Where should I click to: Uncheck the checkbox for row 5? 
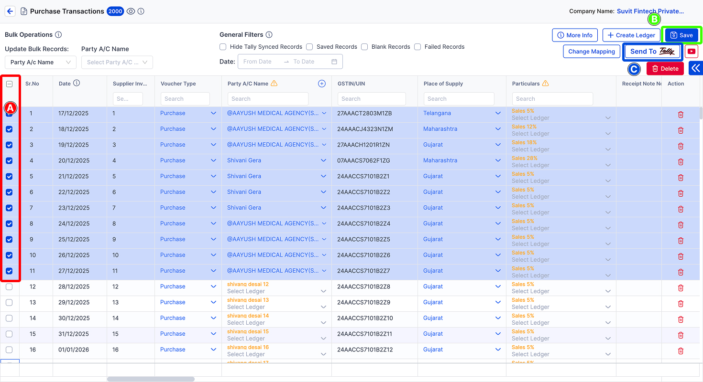click(9, 176)
